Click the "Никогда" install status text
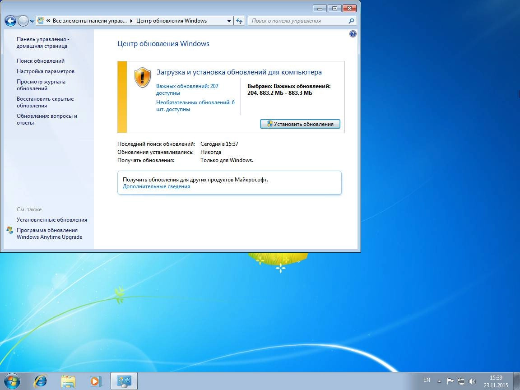 (x=211, y=152)
